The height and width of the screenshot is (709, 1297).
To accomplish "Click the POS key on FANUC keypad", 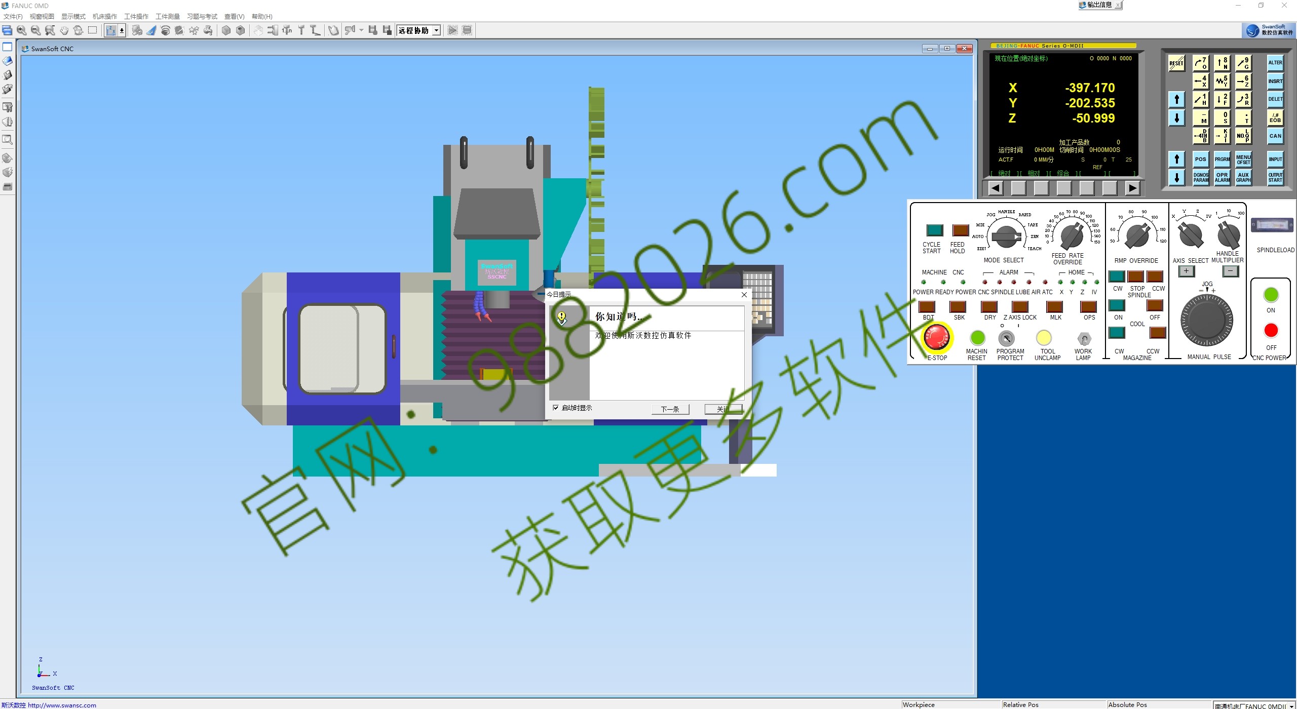I will (x=1200, y=159).
